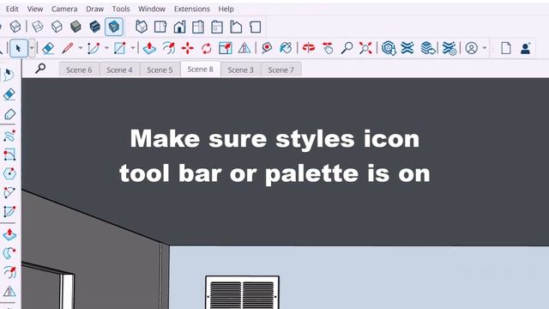The height and width of the screenshot is (309, 549).
Task: Click the Zoom Extents tool
Action: point(365,48)
